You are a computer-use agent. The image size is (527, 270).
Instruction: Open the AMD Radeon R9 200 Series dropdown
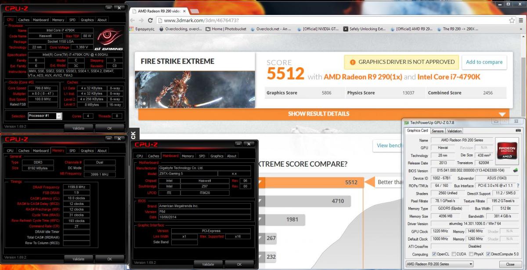(x=439, y=264)
